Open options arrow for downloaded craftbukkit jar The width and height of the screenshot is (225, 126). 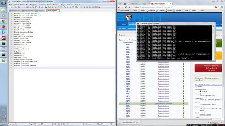[141, 122]
